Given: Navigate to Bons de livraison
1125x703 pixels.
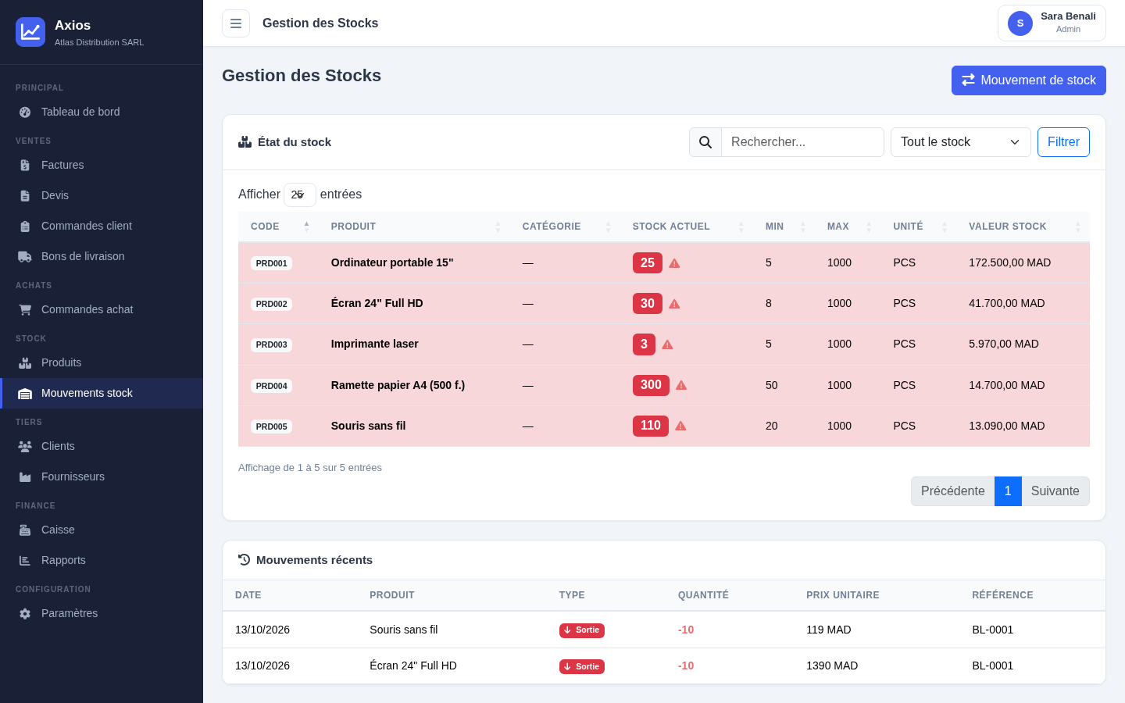Looking at the screenshot, I should click(x=102, y=256).
